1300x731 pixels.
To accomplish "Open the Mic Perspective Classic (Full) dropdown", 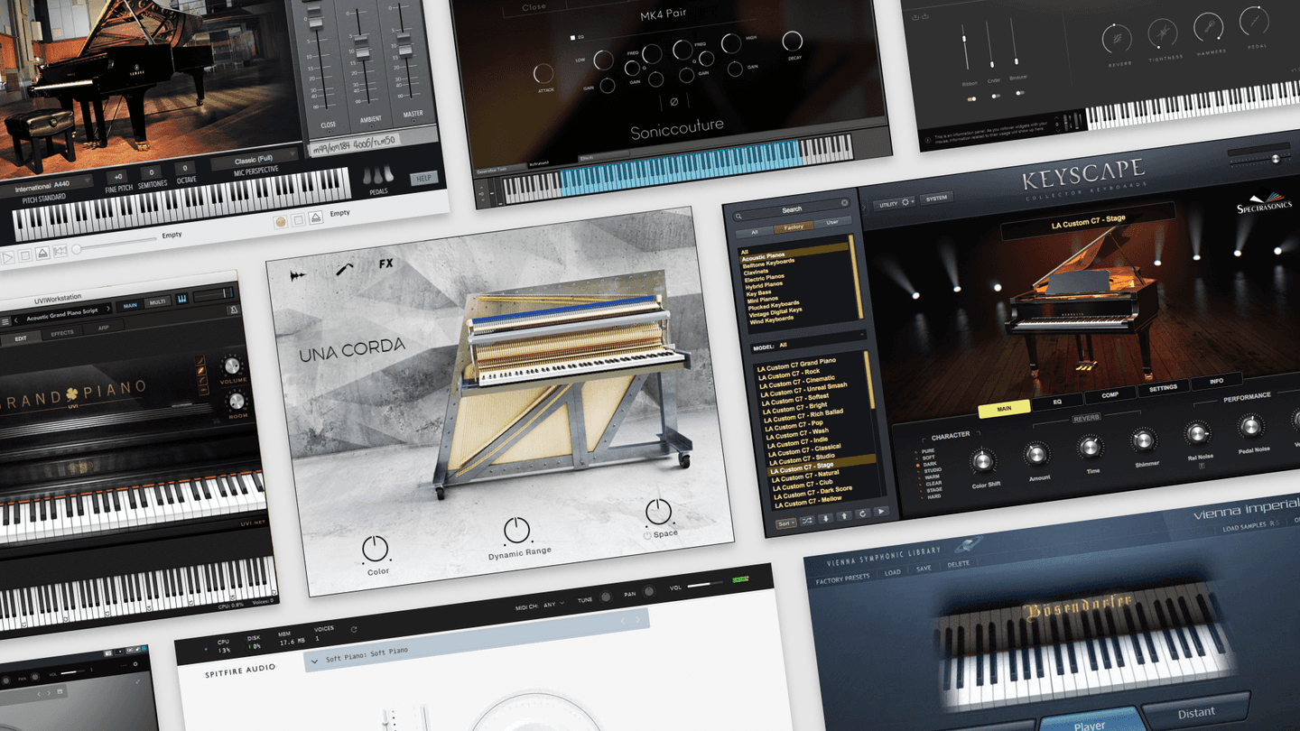I will coord(254,161).
